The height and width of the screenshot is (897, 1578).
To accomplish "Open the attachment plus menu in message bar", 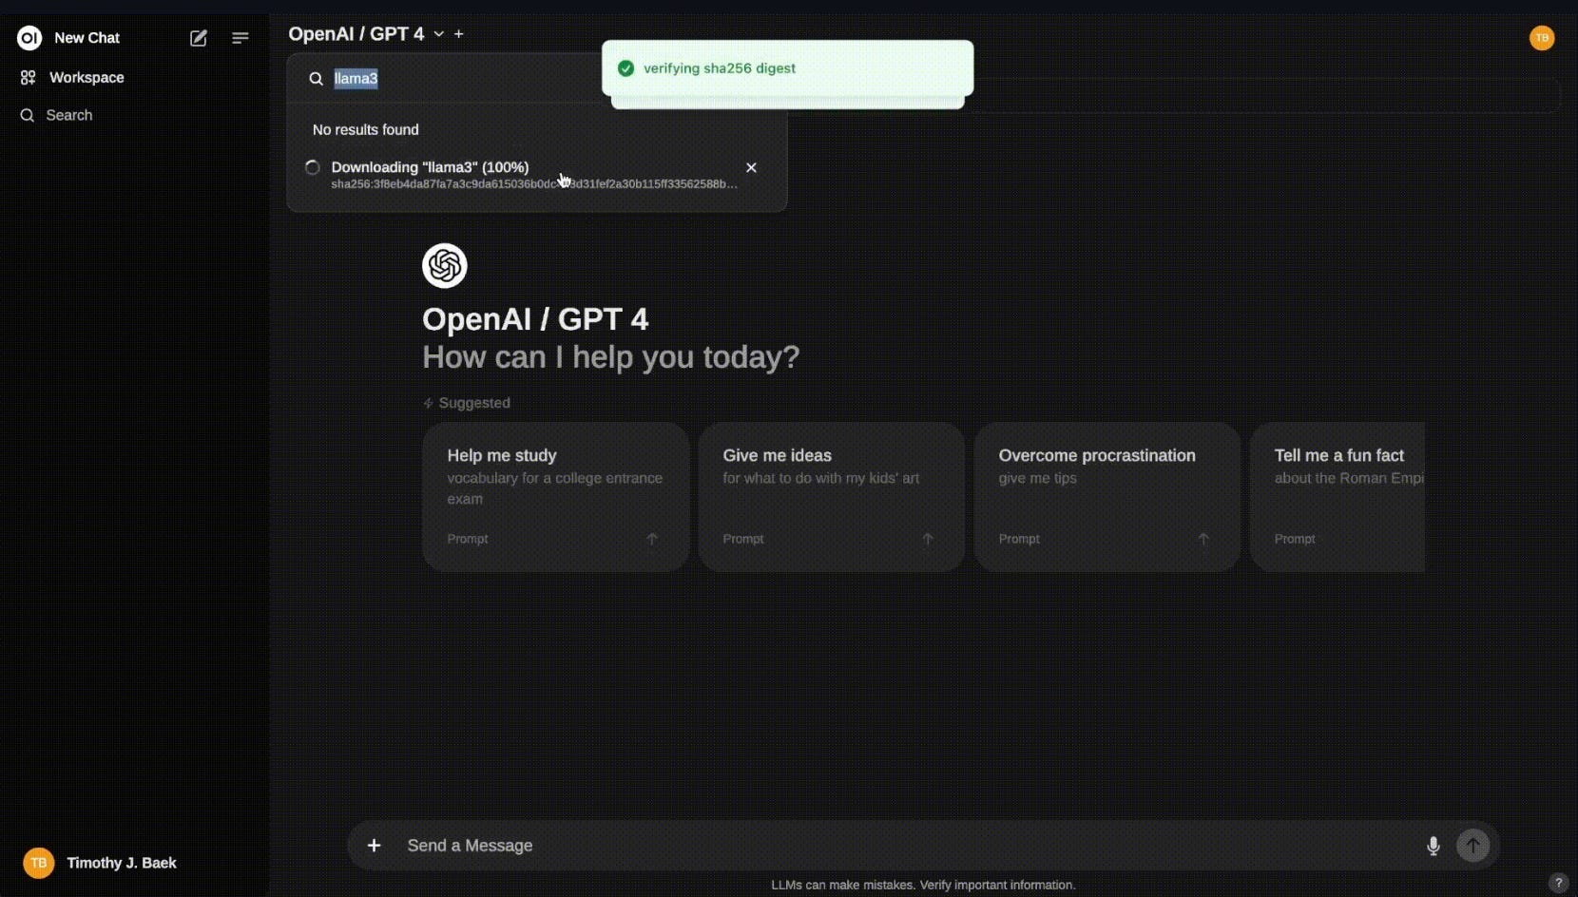I will [375, 846].
